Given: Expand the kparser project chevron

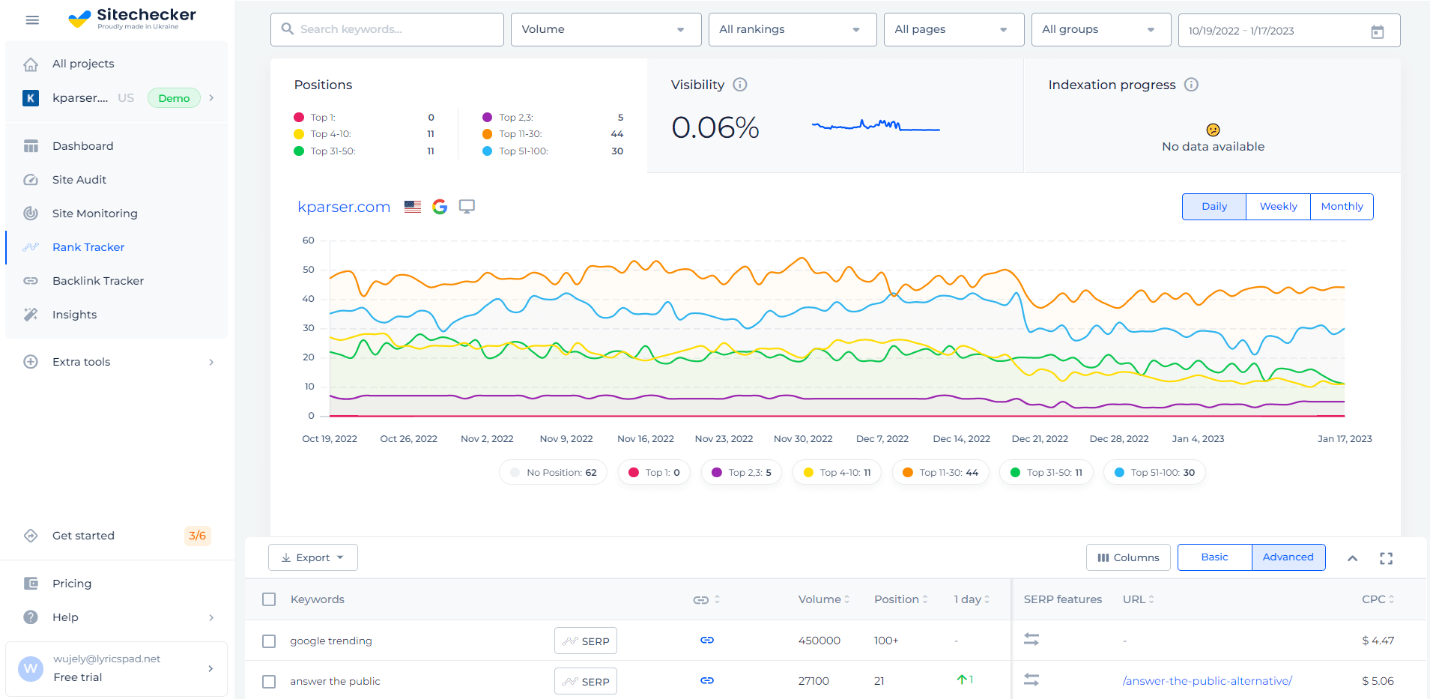Looking at the screenshot, I should pos(211,98).
